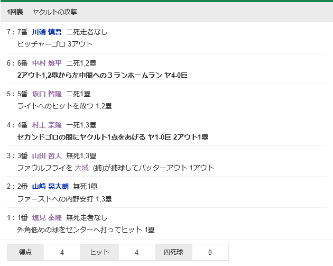This screenshot has height=266, width=333.
Task: Open player link 坂口 智隆
Action: click(x=47, y=94)
